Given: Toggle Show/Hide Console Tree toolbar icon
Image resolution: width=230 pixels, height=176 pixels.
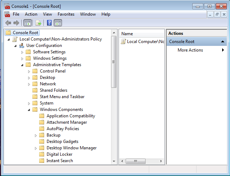Looking at the screenshot, I should pyautogui.click(x=27, y=23).
